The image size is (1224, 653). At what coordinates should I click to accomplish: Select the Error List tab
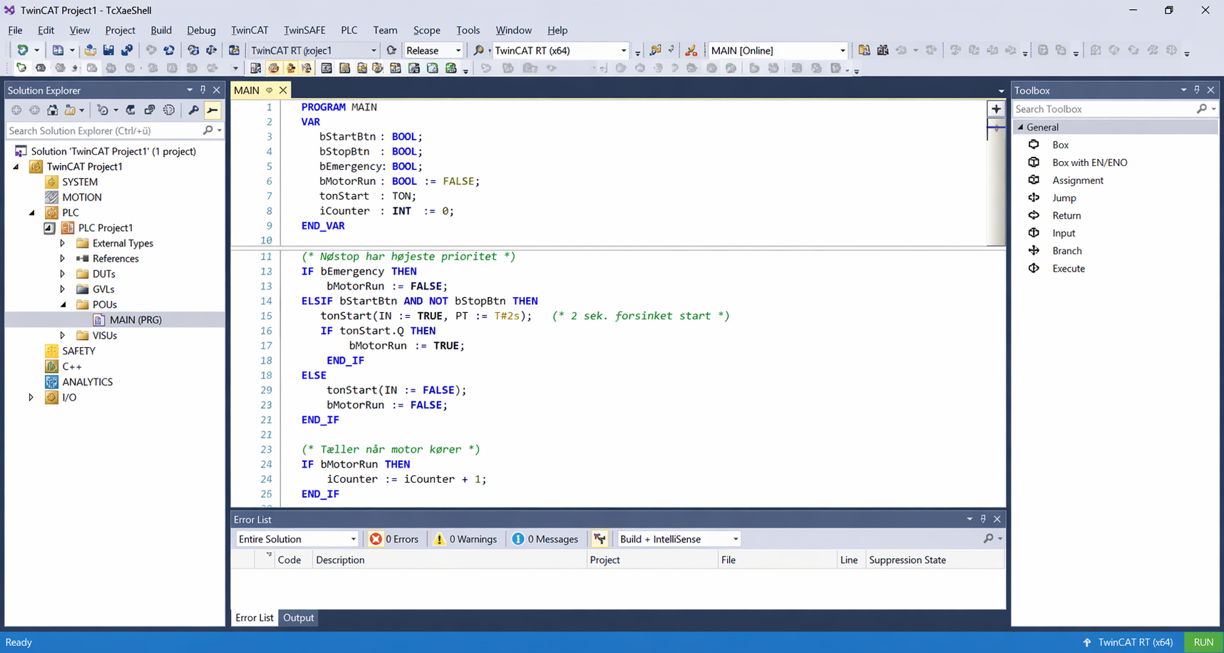[x=254, y=617]
